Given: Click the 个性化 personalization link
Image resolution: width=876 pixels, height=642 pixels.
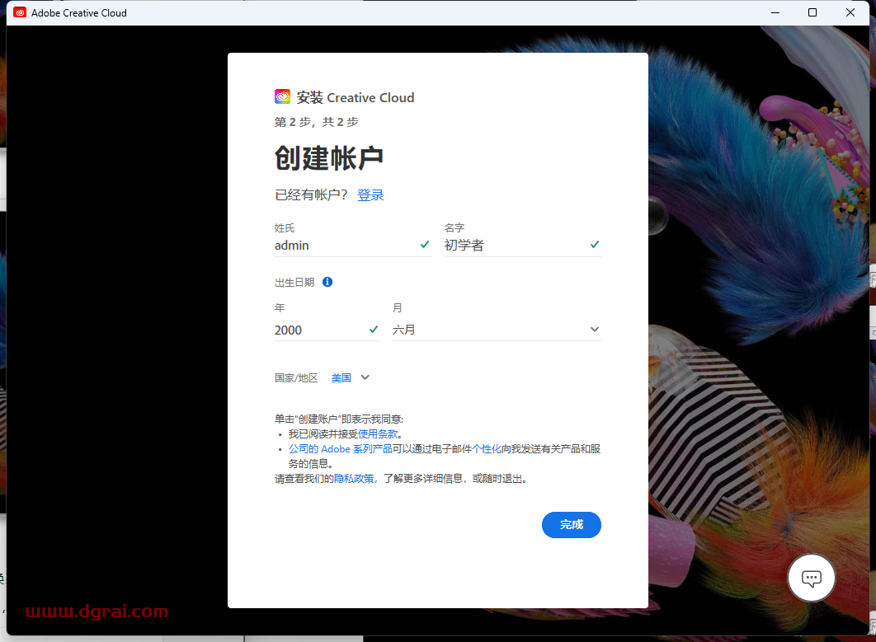Looking at the screenshot, I should [487, 449].
